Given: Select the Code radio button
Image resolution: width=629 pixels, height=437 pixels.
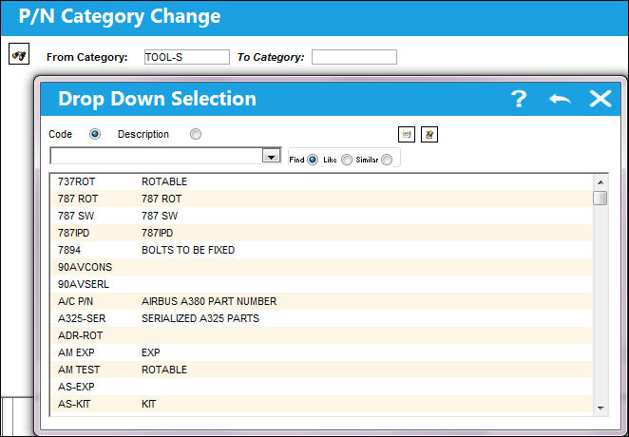Looking at the screenshot, I should [95, 134].
